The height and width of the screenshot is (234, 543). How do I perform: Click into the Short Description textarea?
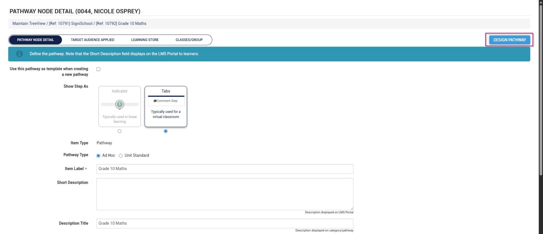click(225, 194)
